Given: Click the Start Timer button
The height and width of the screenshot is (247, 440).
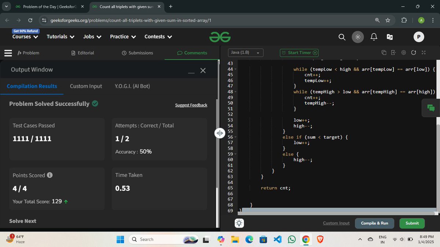Looking at the screenshot, I should coord(299,53).
